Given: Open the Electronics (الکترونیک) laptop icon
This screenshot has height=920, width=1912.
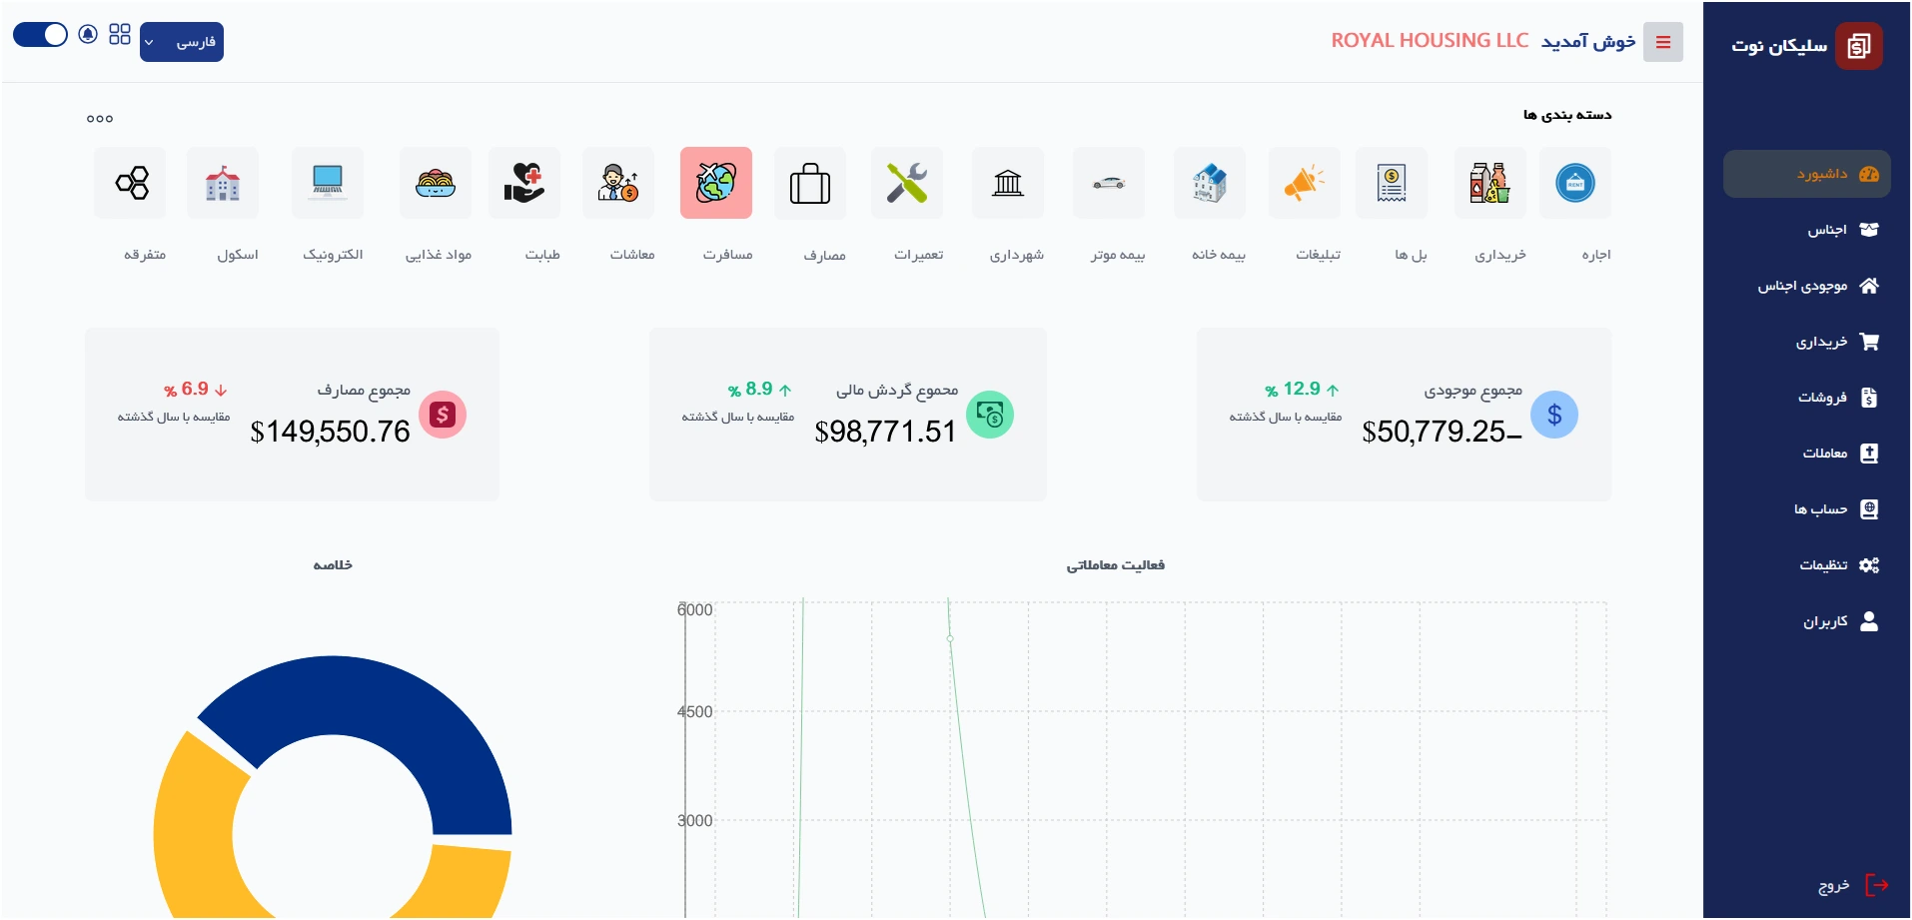Looking at the screenshot, I should click(327, 183).
